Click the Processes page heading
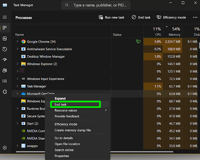200x160 pixels. (24, 18)
